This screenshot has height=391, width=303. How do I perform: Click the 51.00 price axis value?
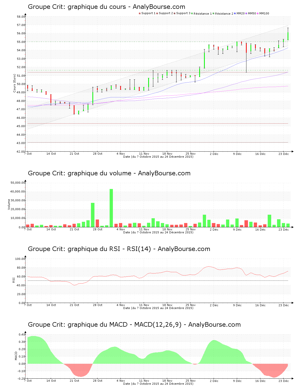(x=21, y=76)
